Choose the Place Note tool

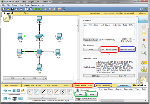coord(144,33)
